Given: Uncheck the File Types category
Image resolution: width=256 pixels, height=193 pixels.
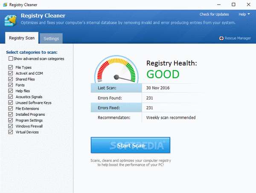Looking at the screenshot, I should point(11,67).
